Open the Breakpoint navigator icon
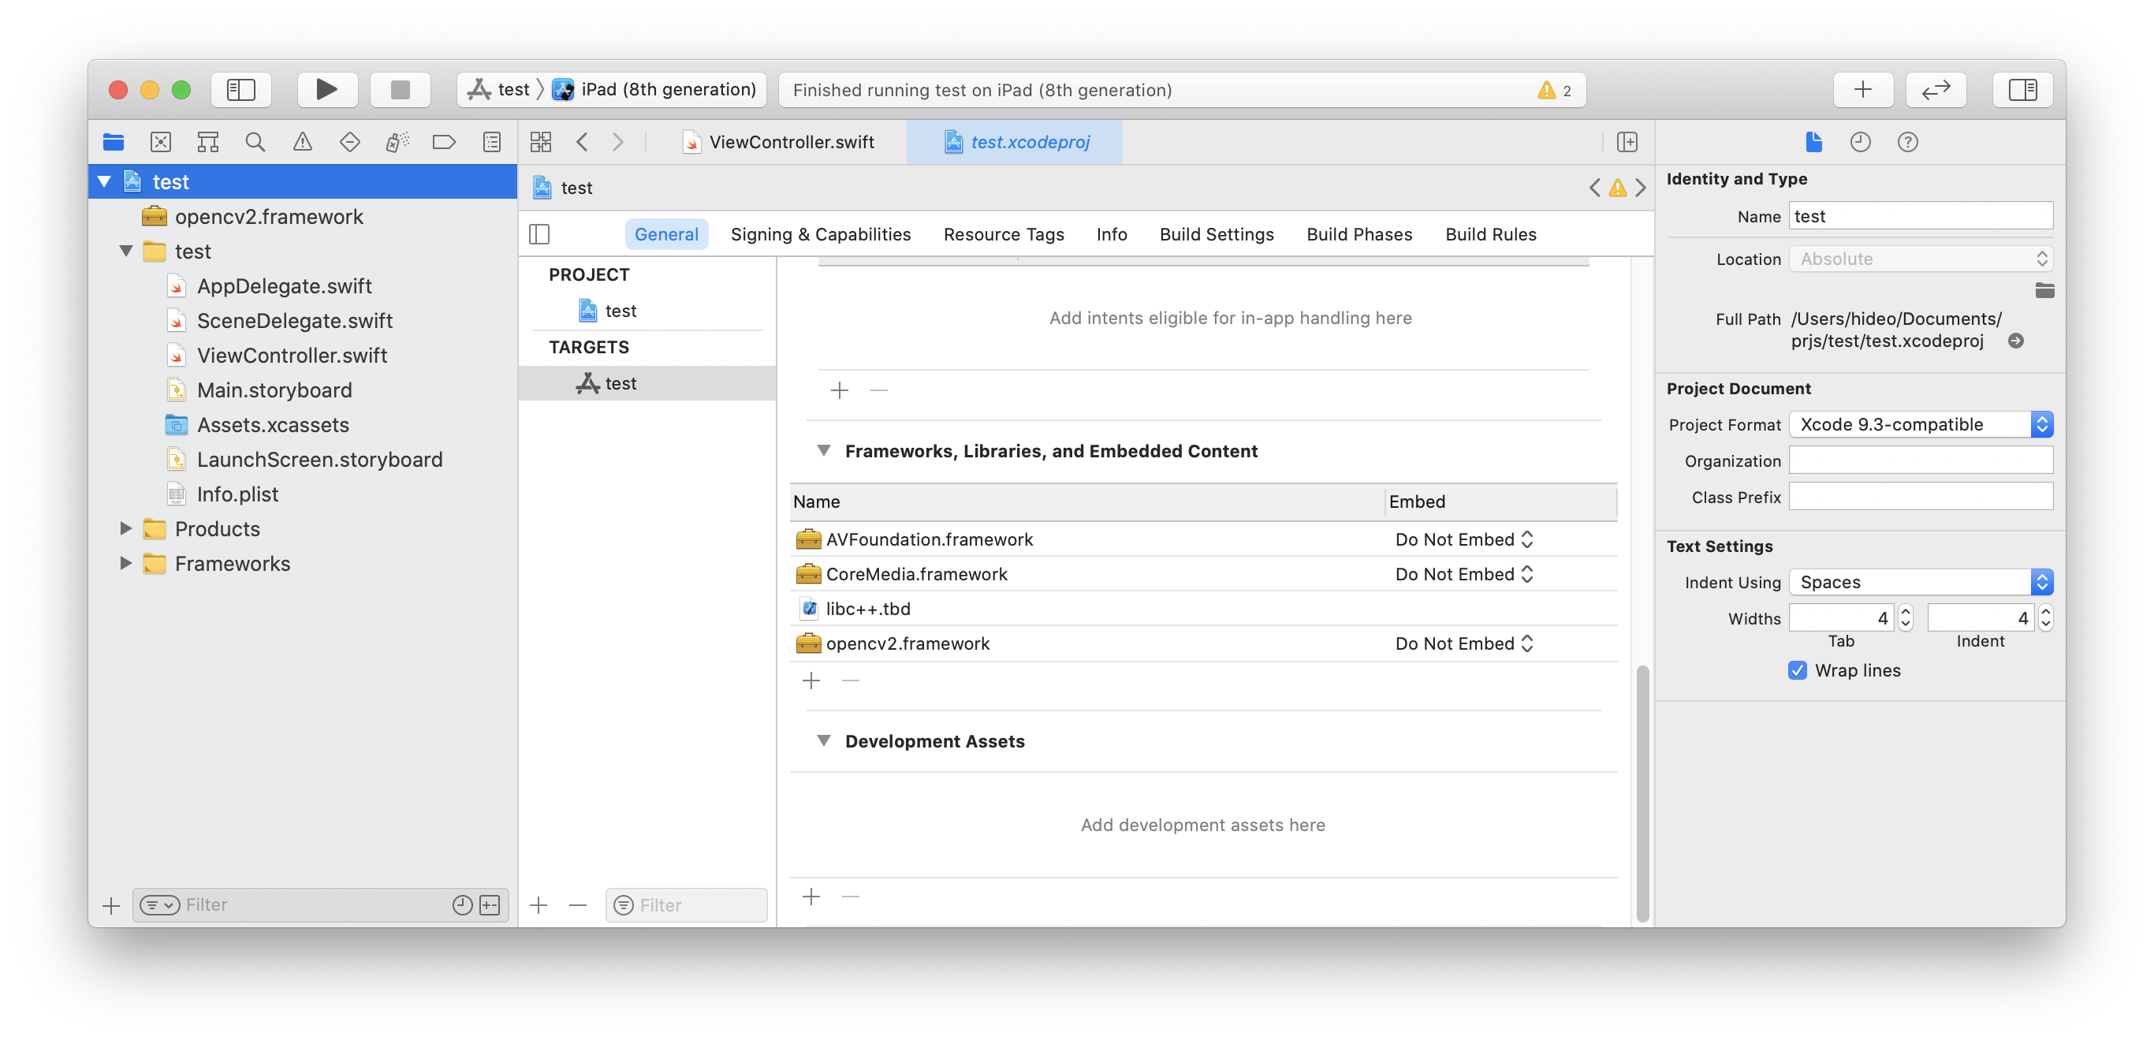This screenshot has width=2154, height=1044. 444,142
